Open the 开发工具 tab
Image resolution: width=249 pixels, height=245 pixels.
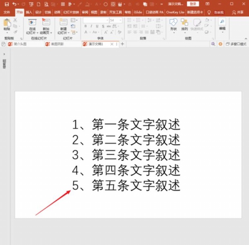tap(115, 12)
